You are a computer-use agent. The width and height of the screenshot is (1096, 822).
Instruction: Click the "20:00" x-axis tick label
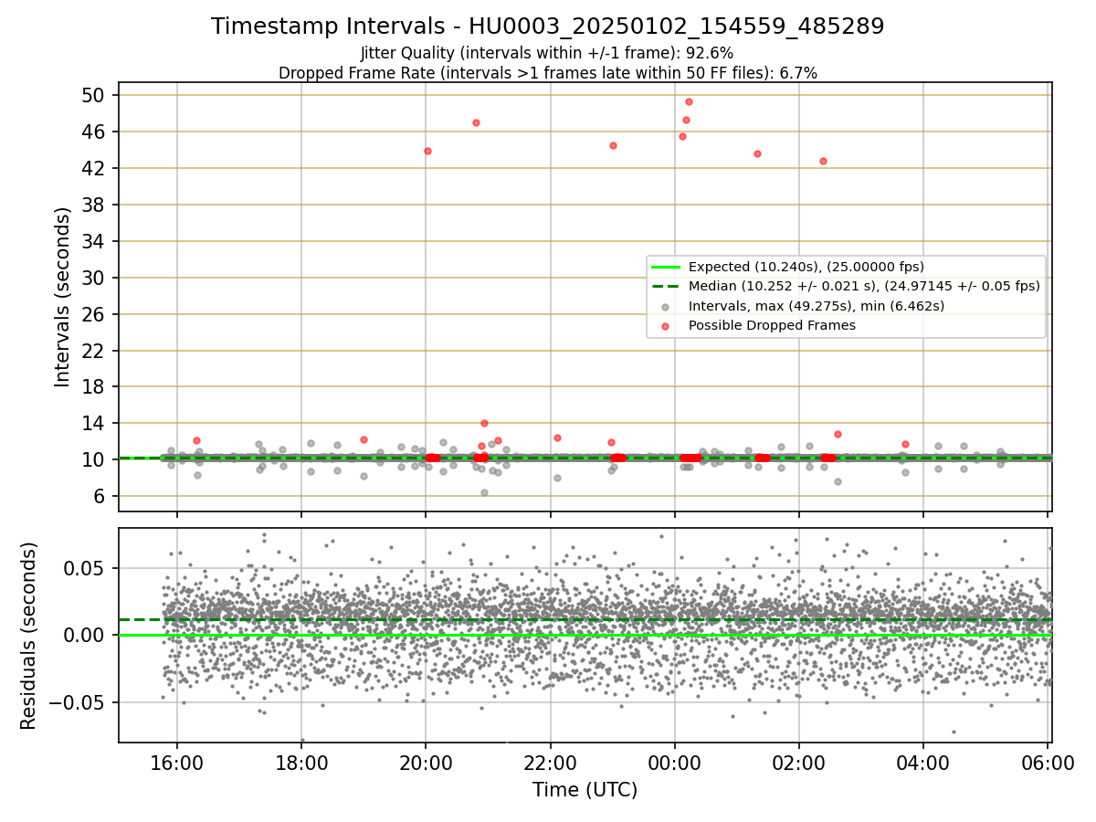[426, 762]
